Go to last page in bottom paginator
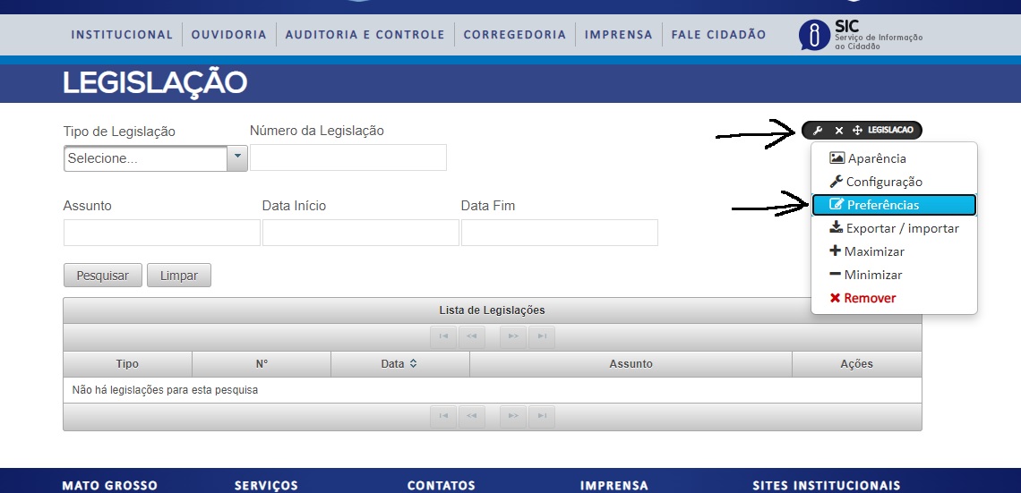This screenshot has height=493, width=1021. click(x=542, y=416)
